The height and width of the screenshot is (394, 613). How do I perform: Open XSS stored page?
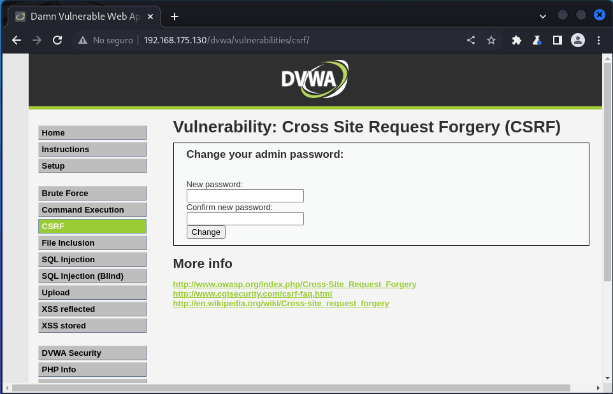coord(92,326)
